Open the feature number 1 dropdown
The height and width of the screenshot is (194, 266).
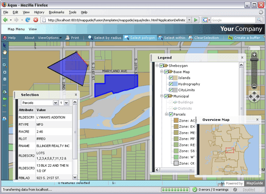pyautogui.click(x=66, y=103)
